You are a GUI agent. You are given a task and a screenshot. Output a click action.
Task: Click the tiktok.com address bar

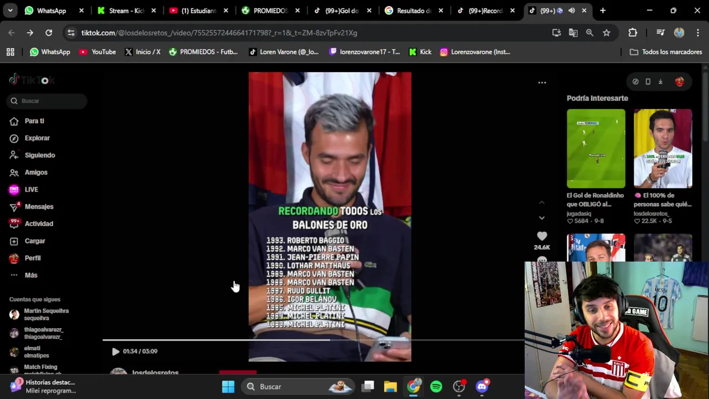[x=310, y=33]
